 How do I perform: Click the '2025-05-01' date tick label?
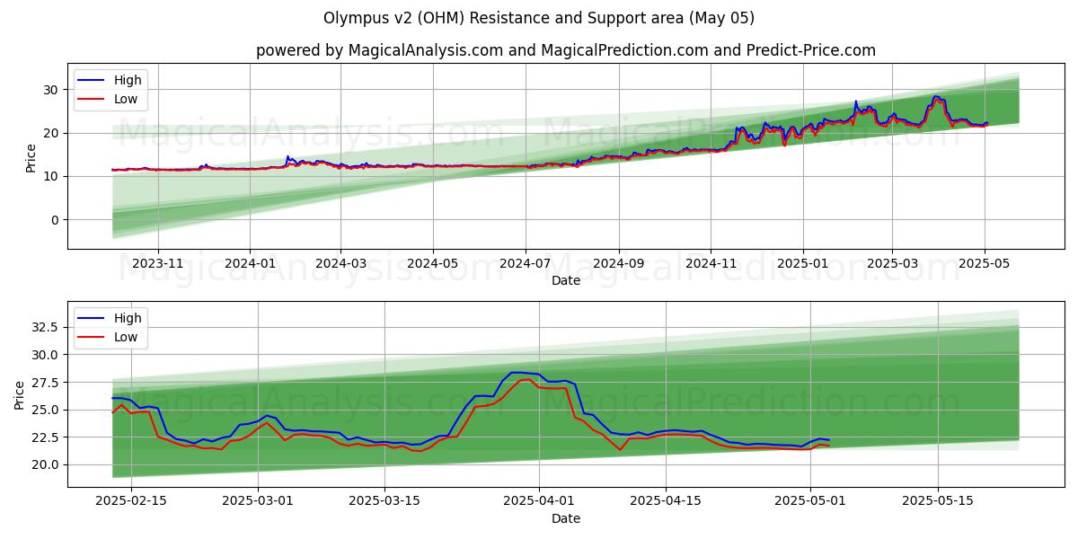click(x=810, y=501)
